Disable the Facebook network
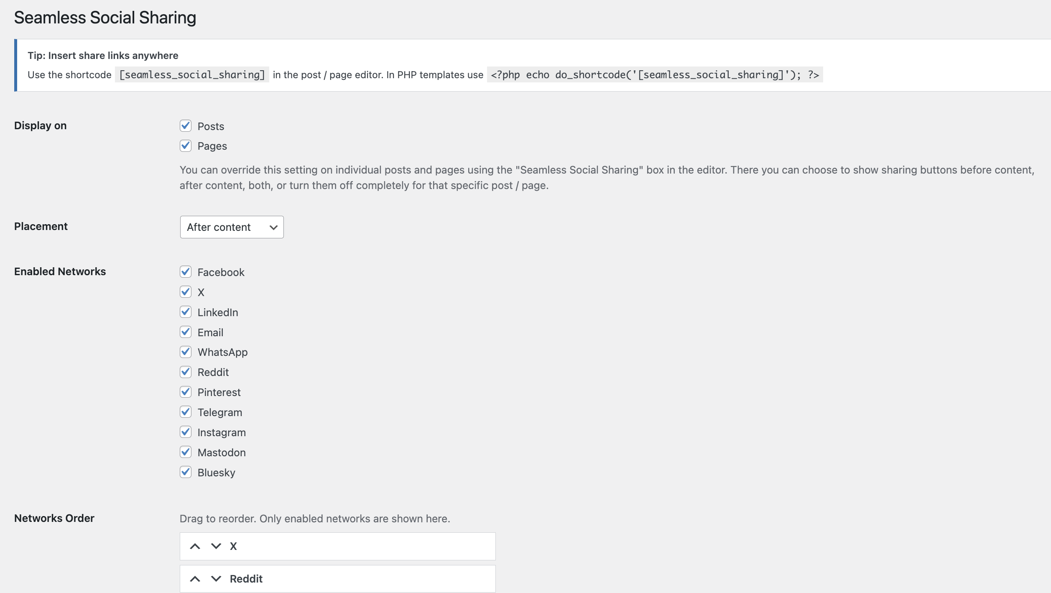Image resolution: width=1051 pixels, height=593 pixels. pyautogui.click(x=186, y=272)
